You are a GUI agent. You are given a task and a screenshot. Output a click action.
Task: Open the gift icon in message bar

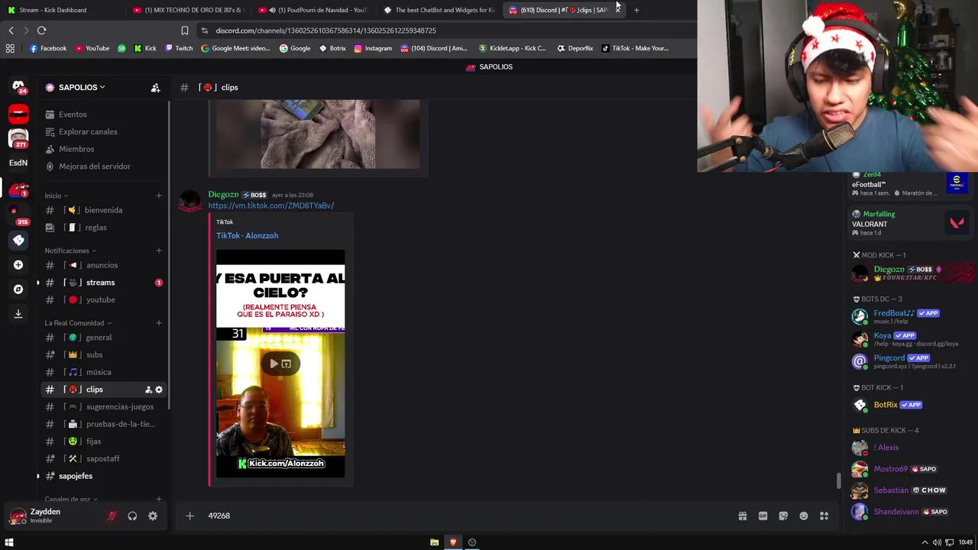(742, 516)
